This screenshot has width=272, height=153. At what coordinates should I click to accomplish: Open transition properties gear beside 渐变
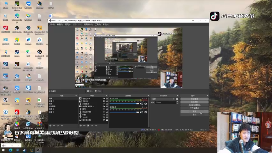177,99
